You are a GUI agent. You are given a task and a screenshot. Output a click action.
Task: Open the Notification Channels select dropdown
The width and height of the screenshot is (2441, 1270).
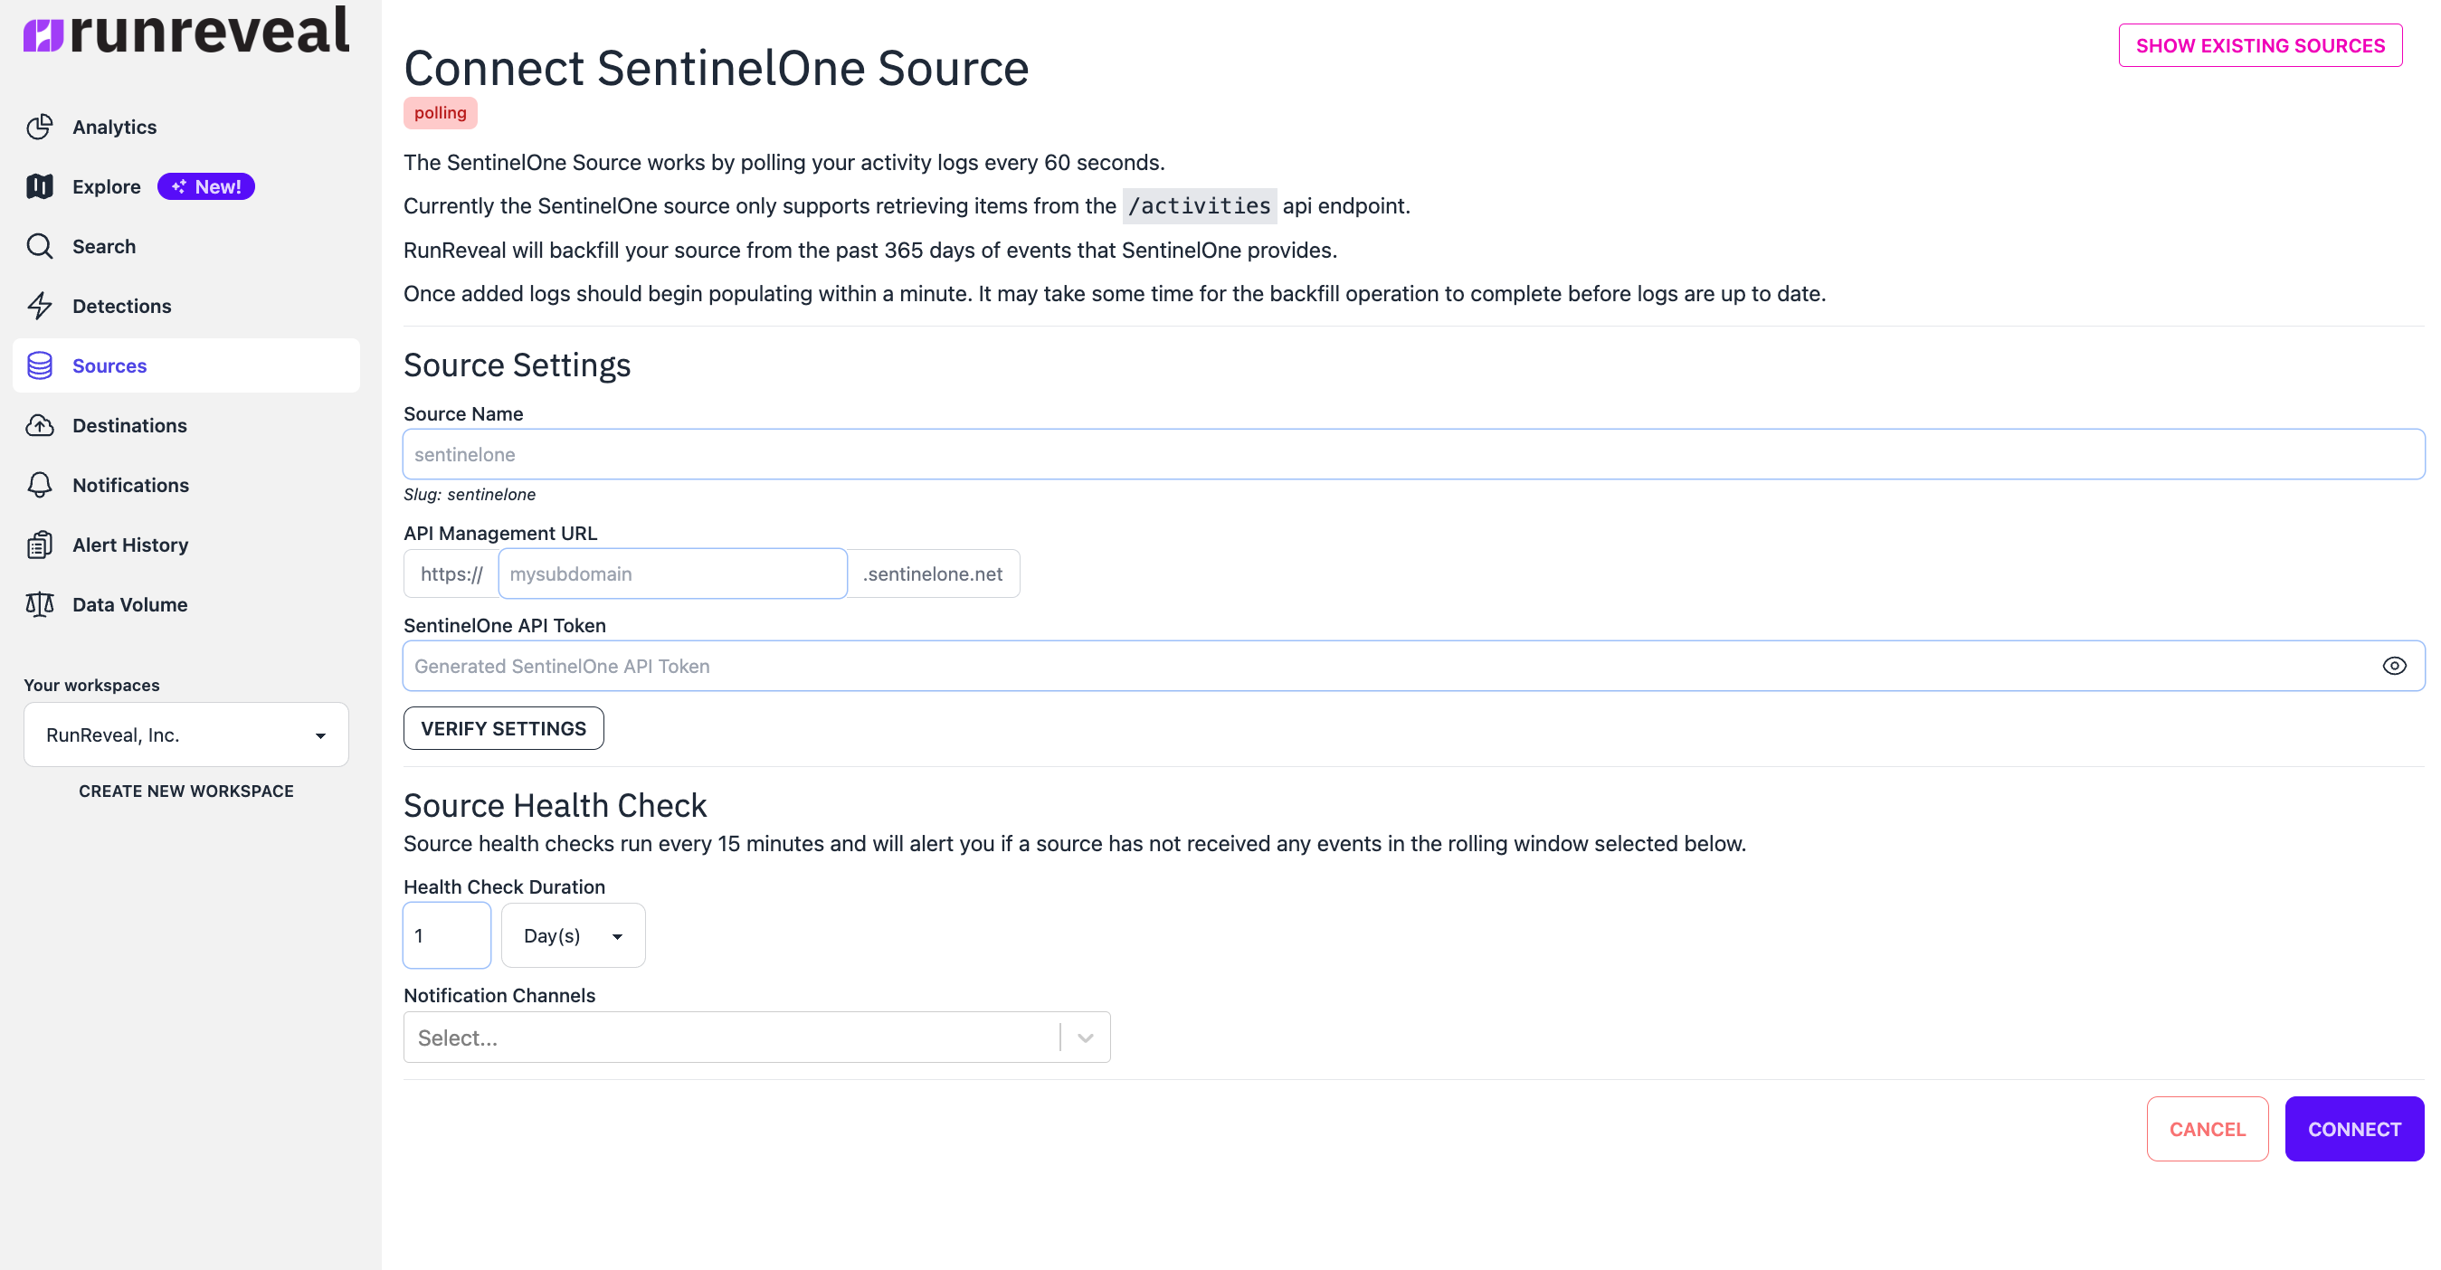756,1038
